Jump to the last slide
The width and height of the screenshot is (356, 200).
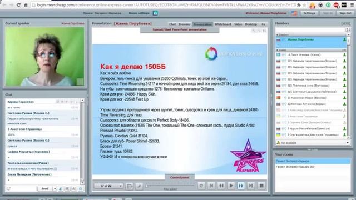251,186
